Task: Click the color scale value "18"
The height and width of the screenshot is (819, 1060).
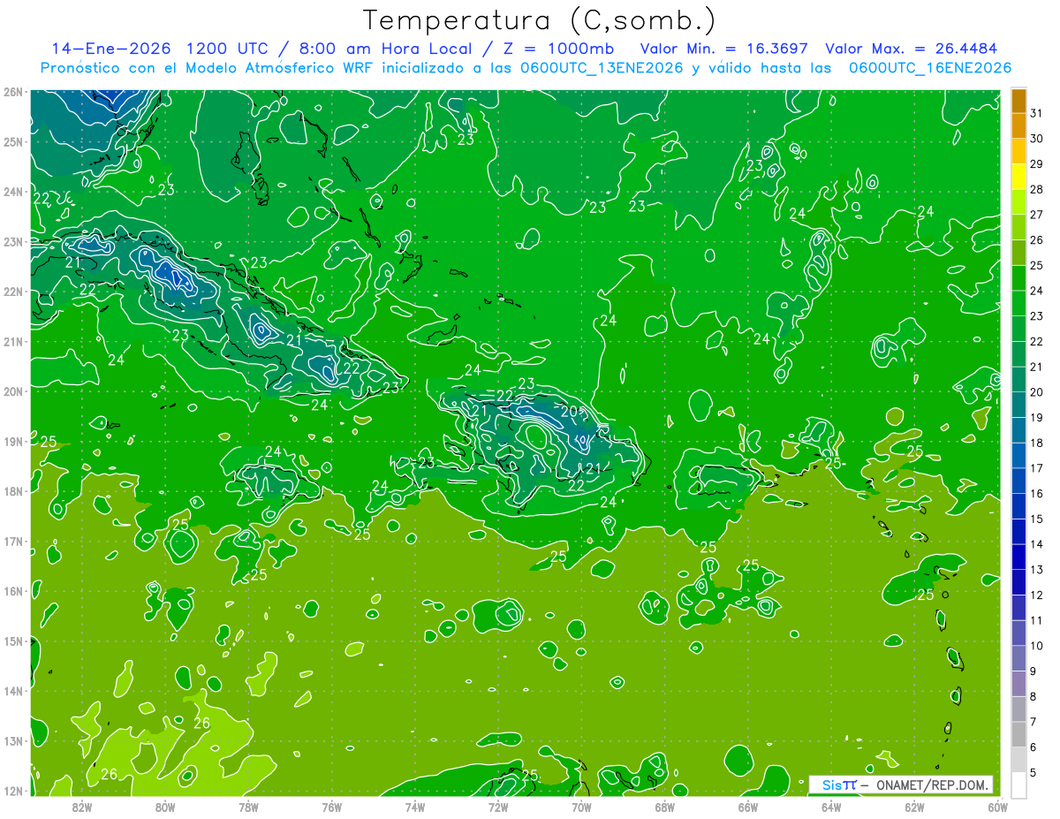Action: (1037, 443)
